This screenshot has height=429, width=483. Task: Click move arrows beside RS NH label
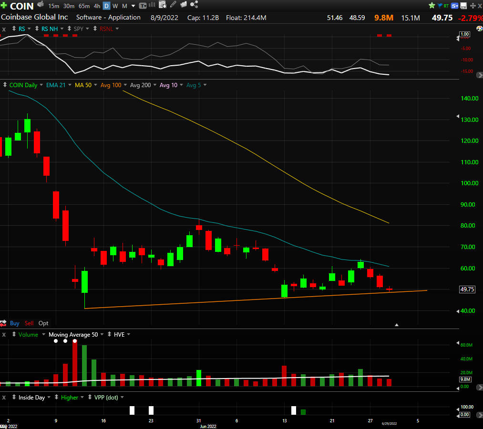[37, 28]
